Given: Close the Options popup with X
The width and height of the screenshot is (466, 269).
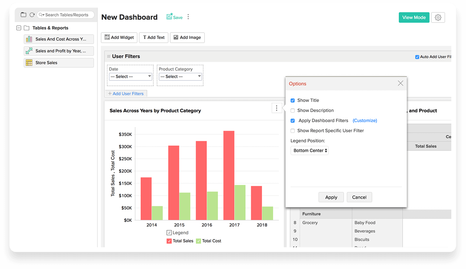Looking at the screenshot, I should coord(400,83).
